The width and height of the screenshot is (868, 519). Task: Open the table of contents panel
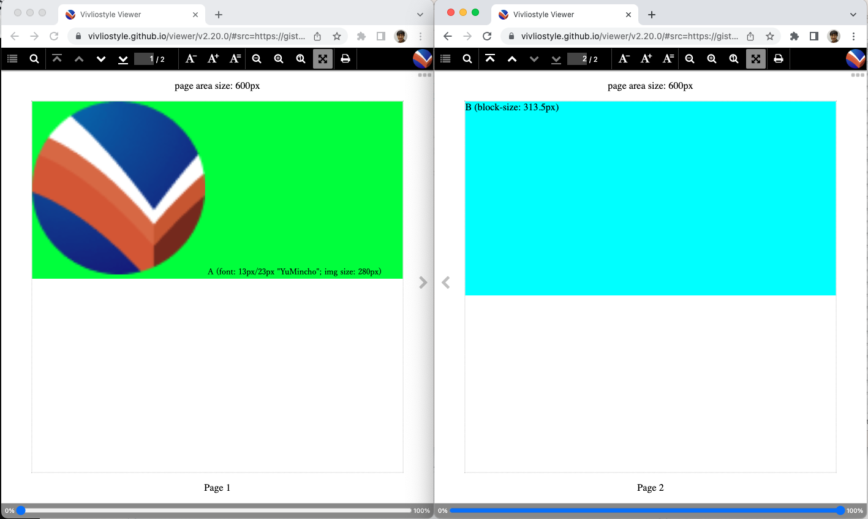click(x=12, y=58)
